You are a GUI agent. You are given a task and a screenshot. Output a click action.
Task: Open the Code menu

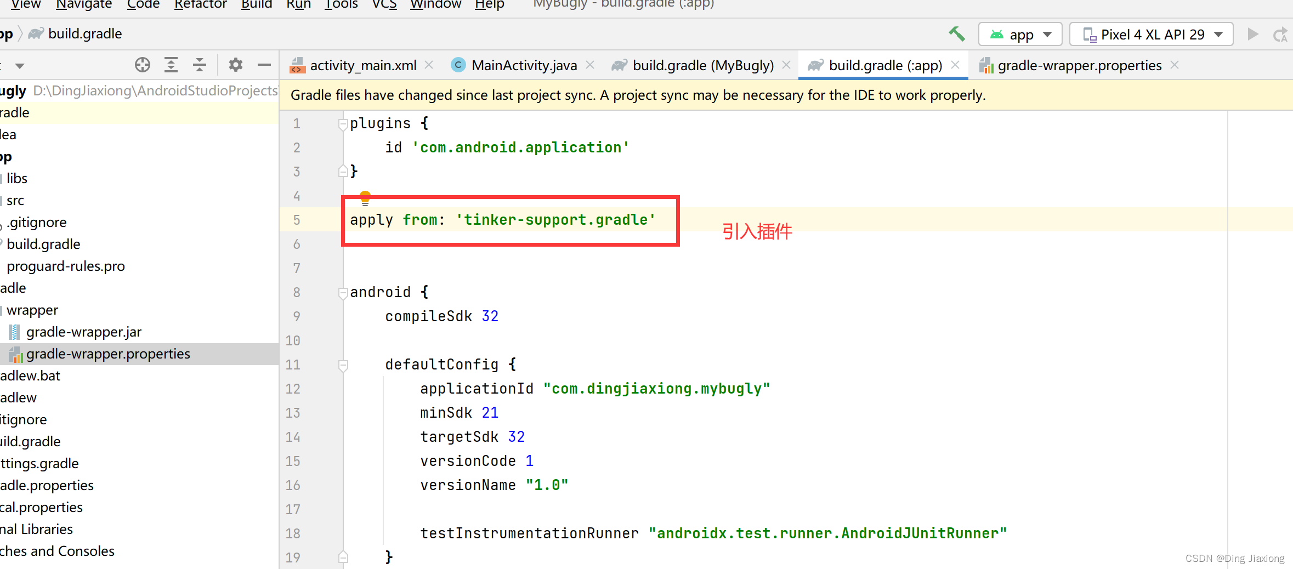[x=143, y=4]
